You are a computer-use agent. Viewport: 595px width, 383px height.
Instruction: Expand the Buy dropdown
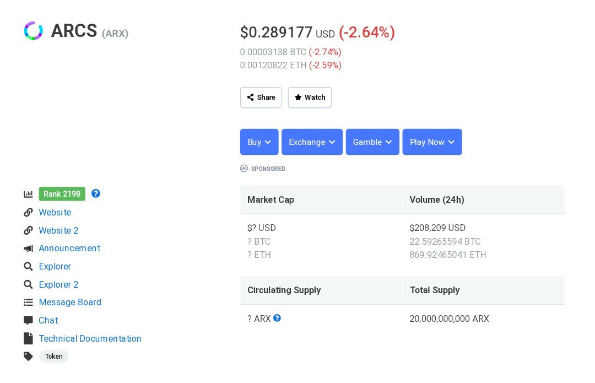click(259, 142)
